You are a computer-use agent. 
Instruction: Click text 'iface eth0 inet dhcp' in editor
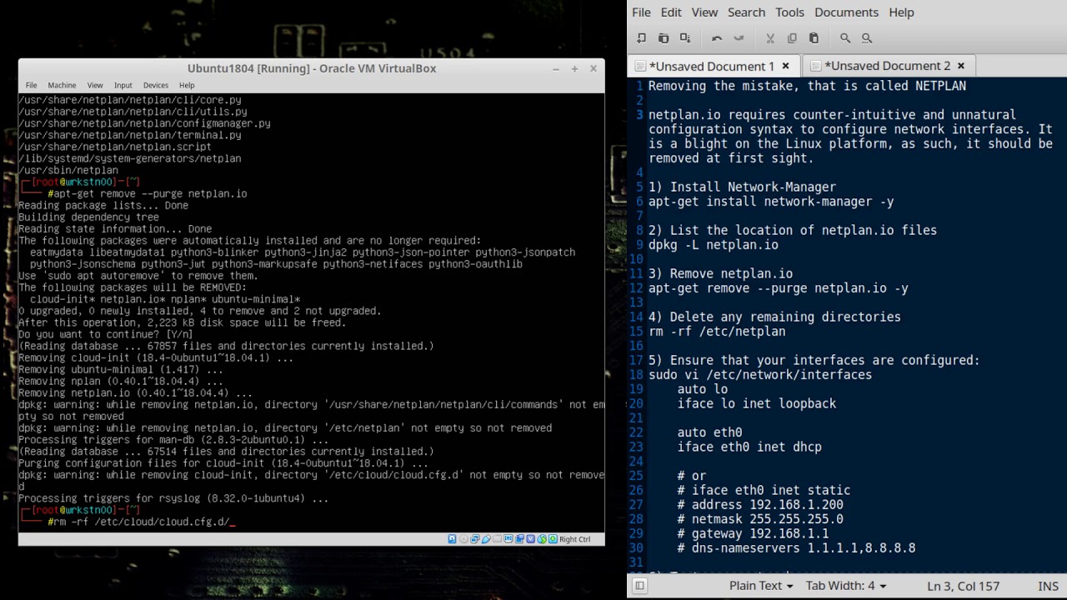click(749, 447)
